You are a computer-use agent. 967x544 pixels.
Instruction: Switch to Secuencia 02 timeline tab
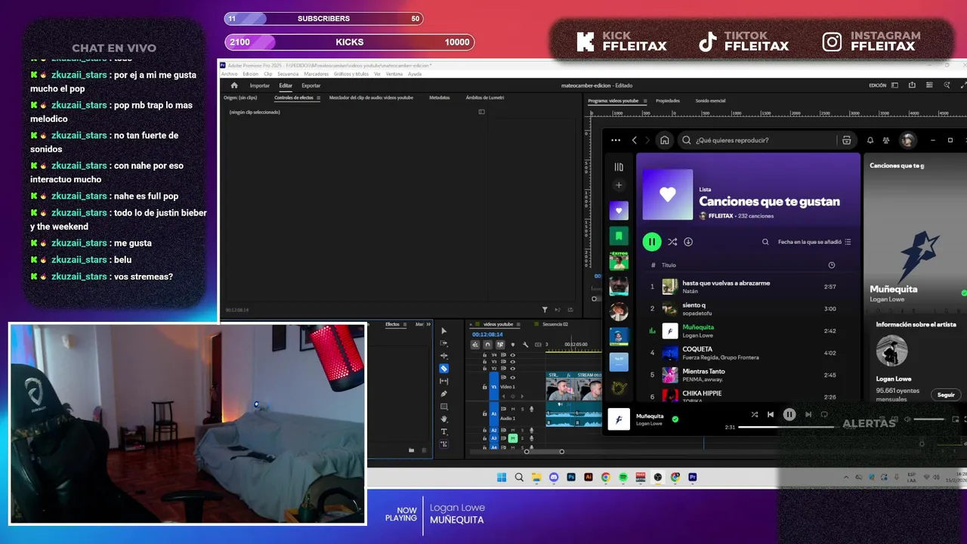555,324
